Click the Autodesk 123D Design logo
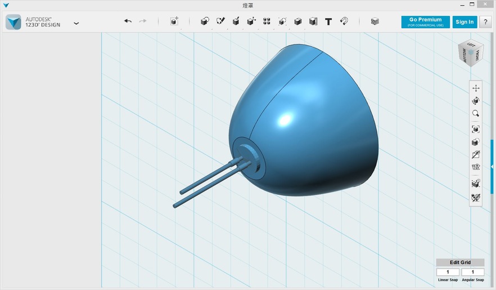This screenshot has width=496, height=290. [x=13, y=22]
